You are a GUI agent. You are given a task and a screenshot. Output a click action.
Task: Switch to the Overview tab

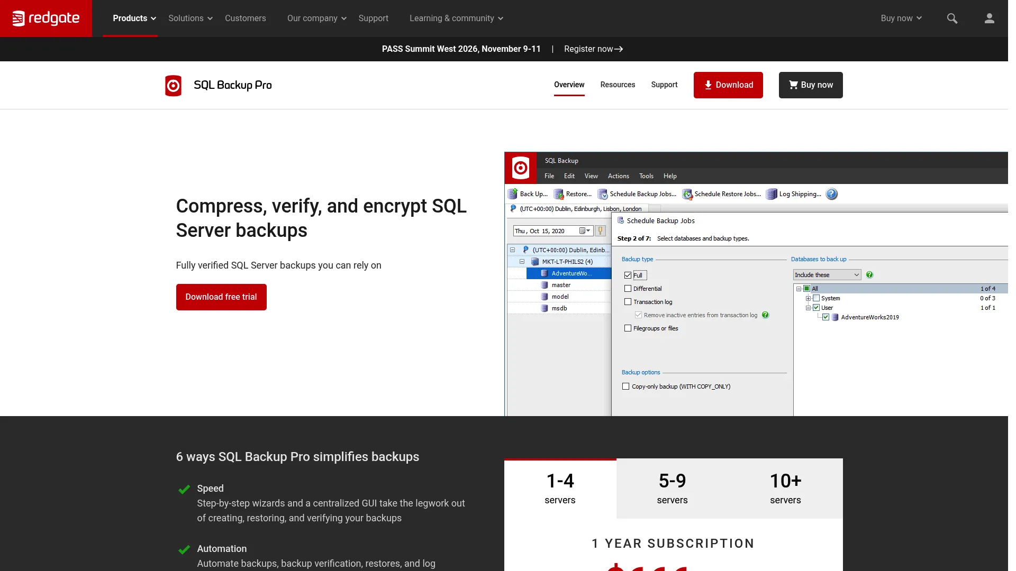[x=569, y=85]
